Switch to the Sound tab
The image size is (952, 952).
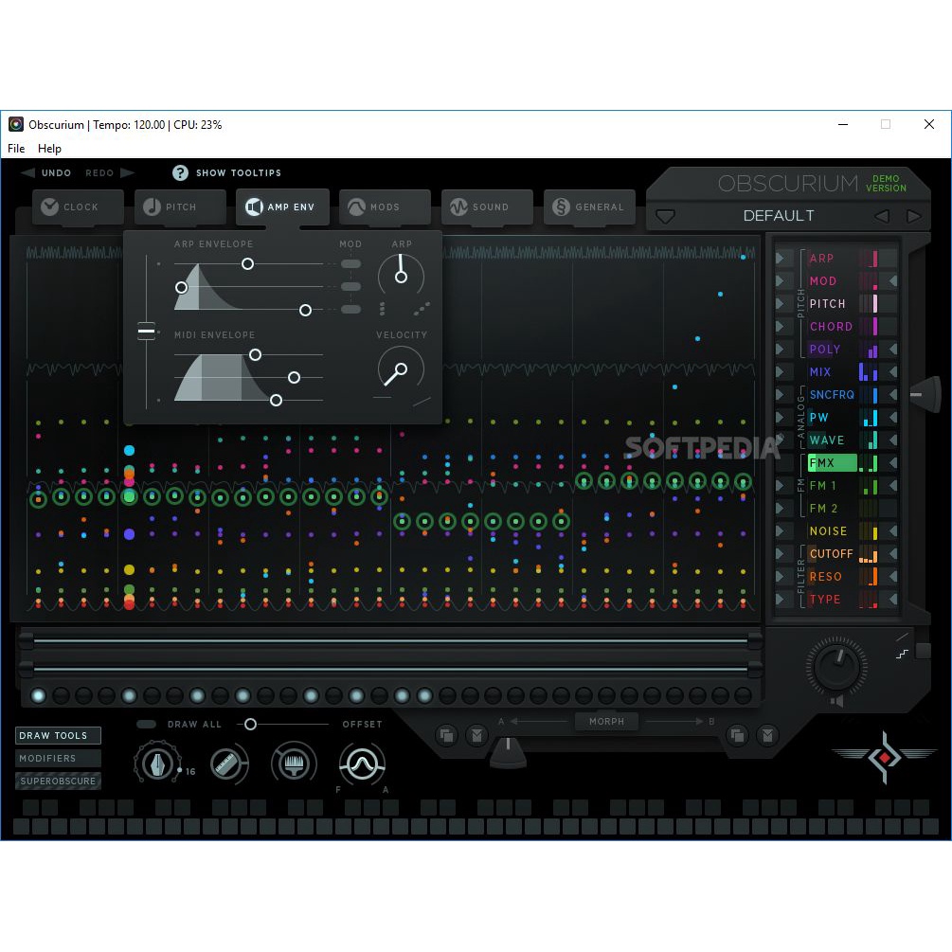coord(488,207)
